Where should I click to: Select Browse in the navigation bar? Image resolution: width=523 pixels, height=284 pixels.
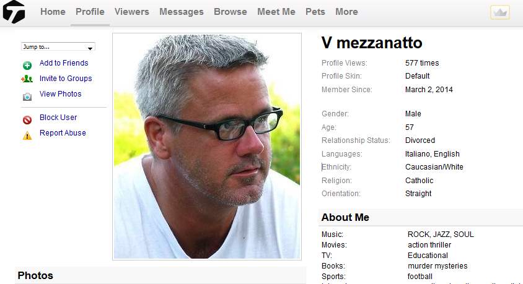[231, 12]
